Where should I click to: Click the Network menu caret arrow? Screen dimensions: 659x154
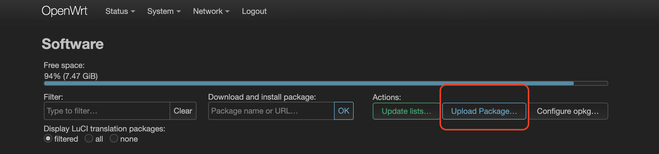(227, 11)
